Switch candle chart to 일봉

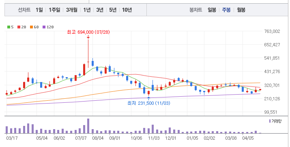point(212,10)
